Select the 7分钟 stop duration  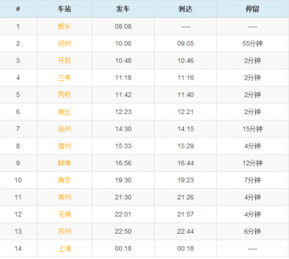pos(252,180)
